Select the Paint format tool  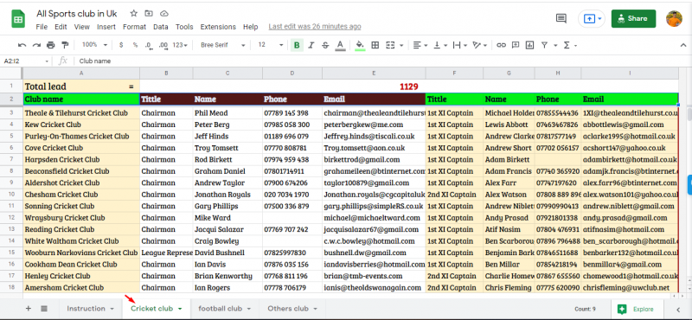65,45
